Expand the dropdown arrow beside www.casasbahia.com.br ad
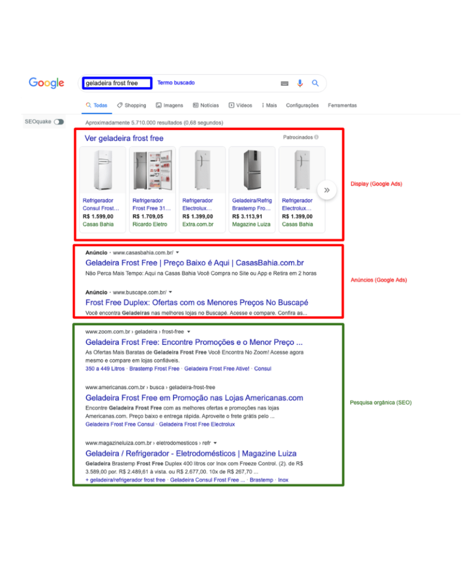Viewport: 466px width, 577px height. pyautogui.click(x=176, y=252)
